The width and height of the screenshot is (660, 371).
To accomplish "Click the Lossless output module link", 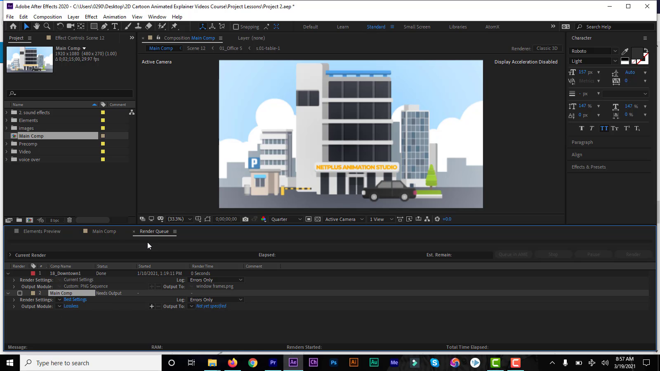I will pos(71,306).
